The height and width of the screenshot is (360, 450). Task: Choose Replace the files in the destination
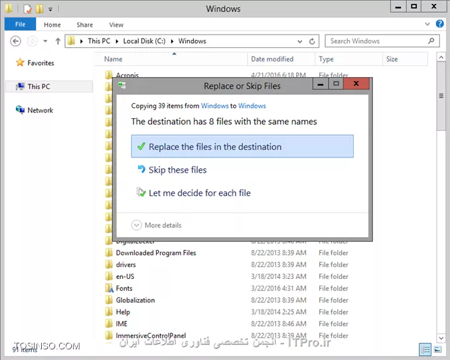(242, 147)
